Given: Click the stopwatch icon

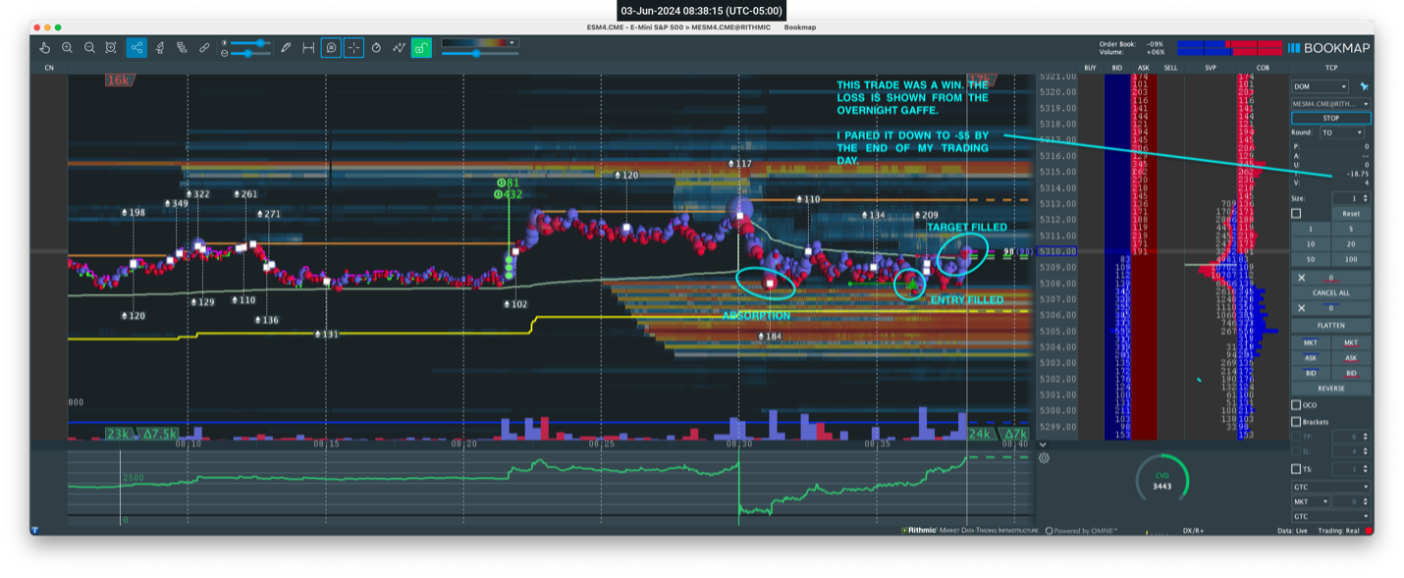Looking at the screenshot, I should pyautogui.click(x=376, y=47).
